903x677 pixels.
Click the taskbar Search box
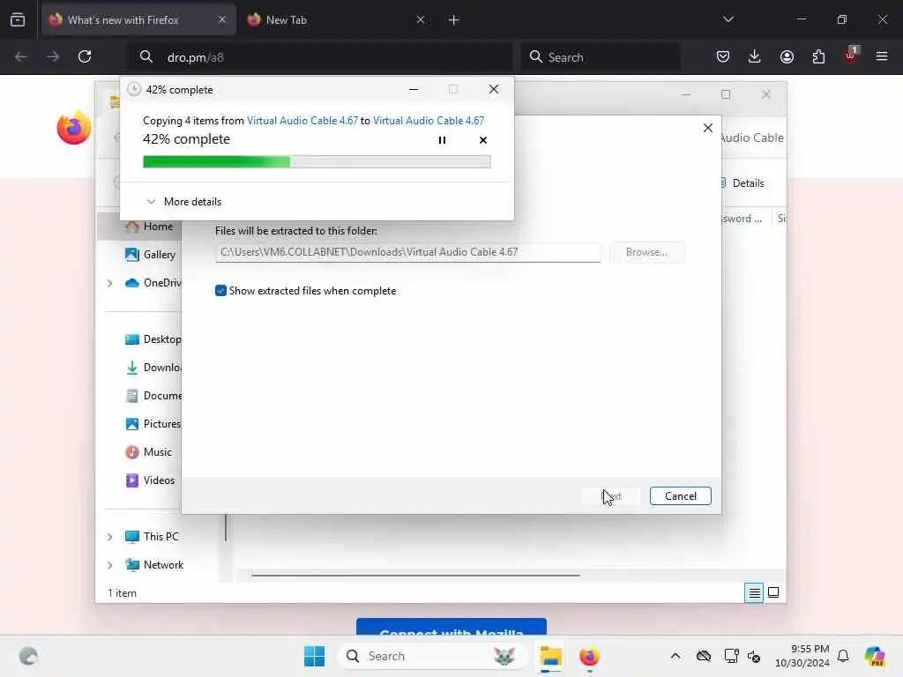pyautogui.click(x=432, y=656)
